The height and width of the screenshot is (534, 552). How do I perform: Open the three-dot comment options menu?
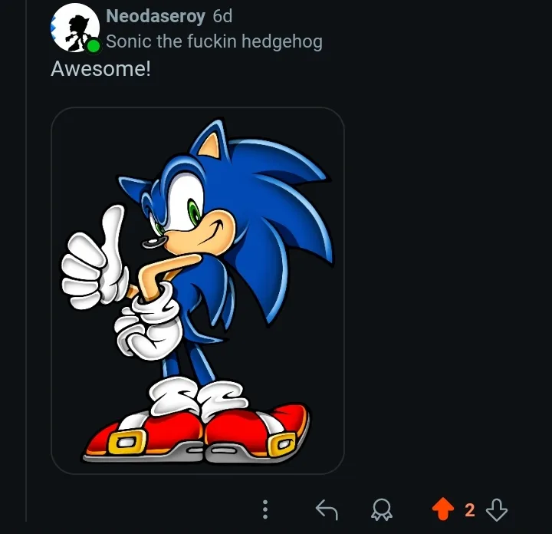point(265,509)
